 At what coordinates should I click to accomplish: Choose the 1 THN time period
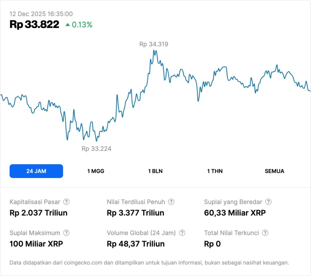pyautogui.click(x=215, y=171)
